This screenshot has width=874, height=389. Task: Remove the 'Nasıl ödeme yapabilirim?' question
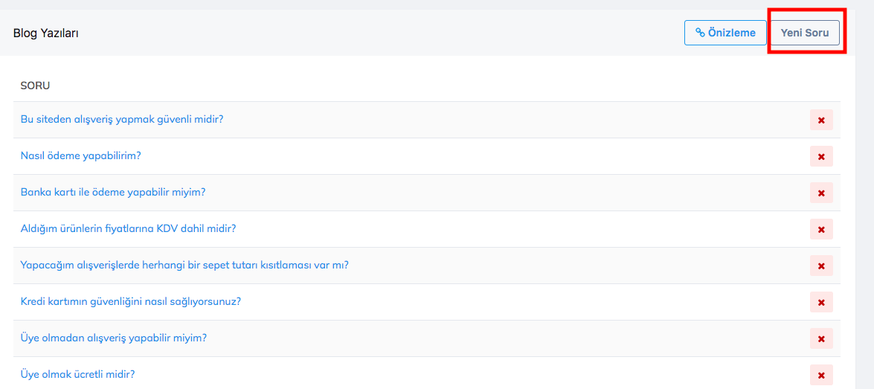[x=821, y=156]
